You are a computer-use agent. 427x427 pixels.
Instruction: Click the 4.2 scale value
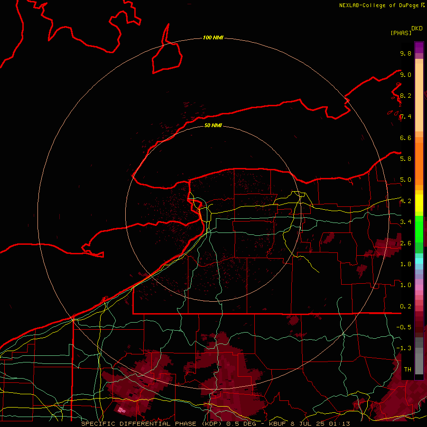coord(406,201)
